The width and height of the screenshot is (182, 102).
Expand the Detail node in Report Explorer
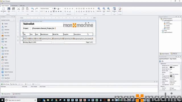[161, 31]
